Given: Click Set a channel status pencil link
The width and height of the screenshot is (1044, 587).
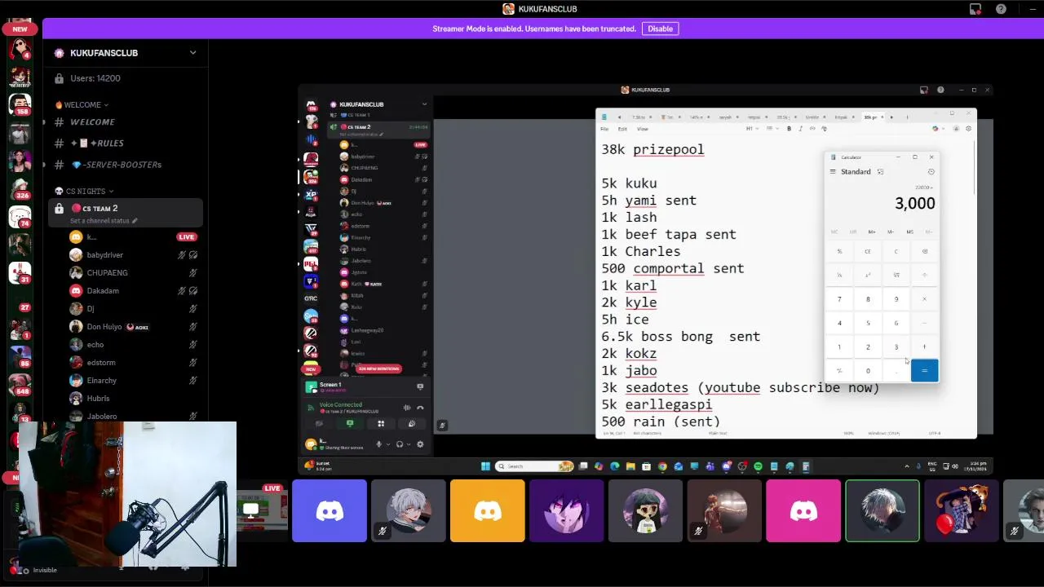Looking at the screenshot, I should pos(104,221).
